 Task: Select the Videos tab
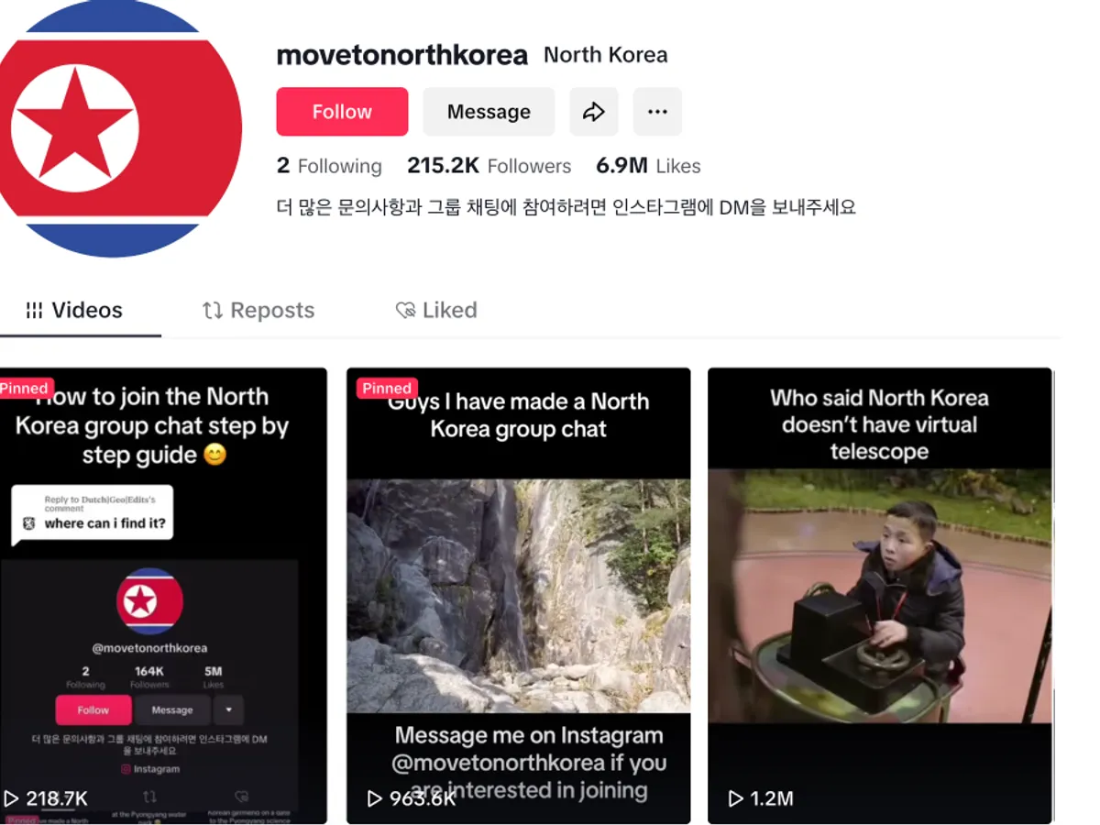click(74, 311)
